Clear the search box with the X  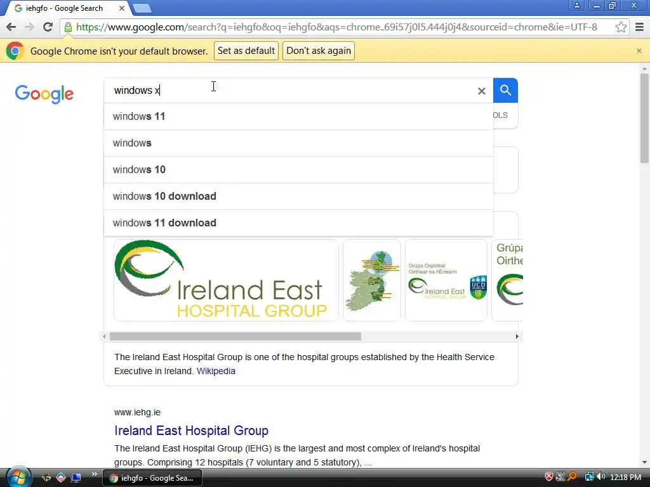(481, 91)
